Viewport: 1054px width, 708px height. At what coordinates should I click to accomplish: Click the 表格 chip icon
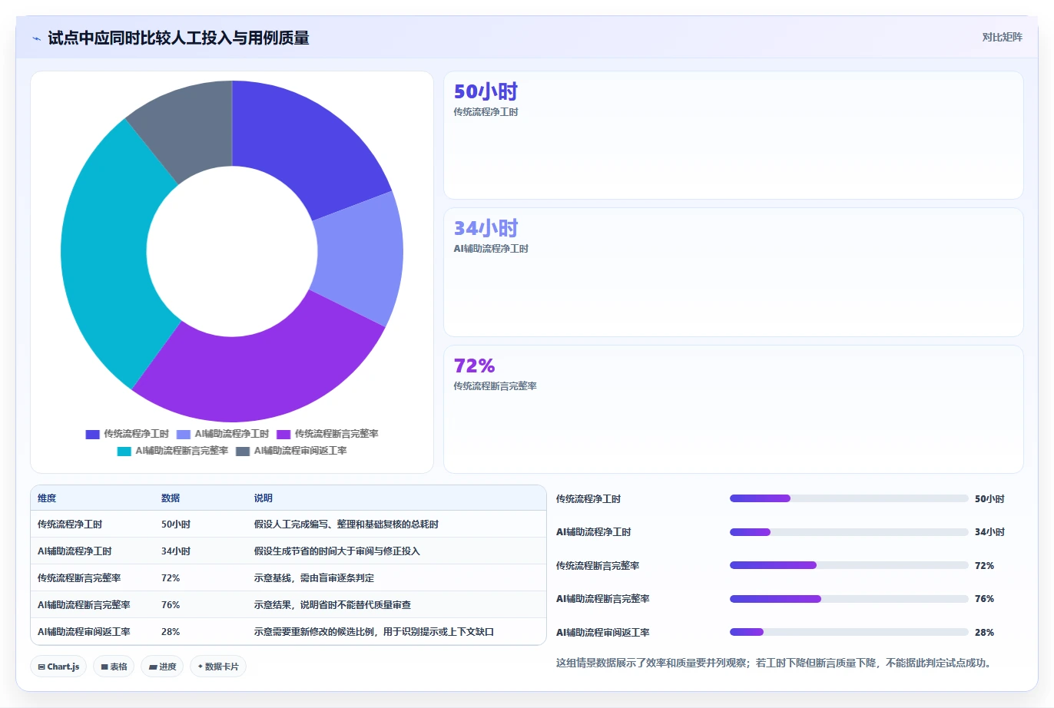point(104,667)
